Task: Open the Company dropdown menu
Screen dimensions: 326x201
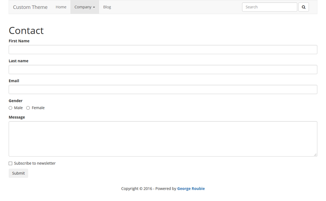Action: coord(85,7)
